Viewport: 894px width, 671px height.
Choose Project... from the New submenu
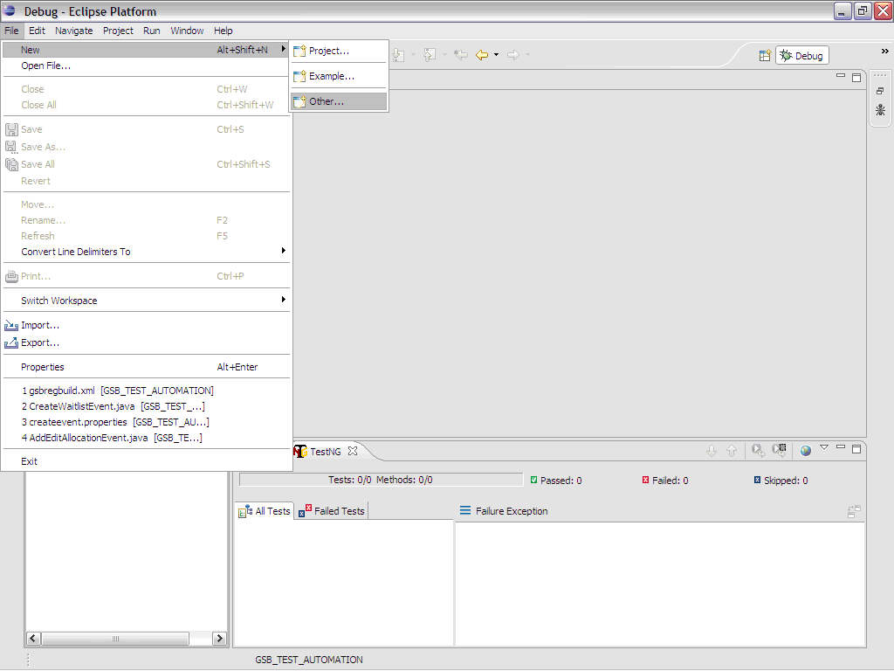[340, 51]
